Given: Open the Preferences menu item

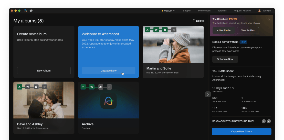Looking at the screenshot, I should tap(204, 11).
